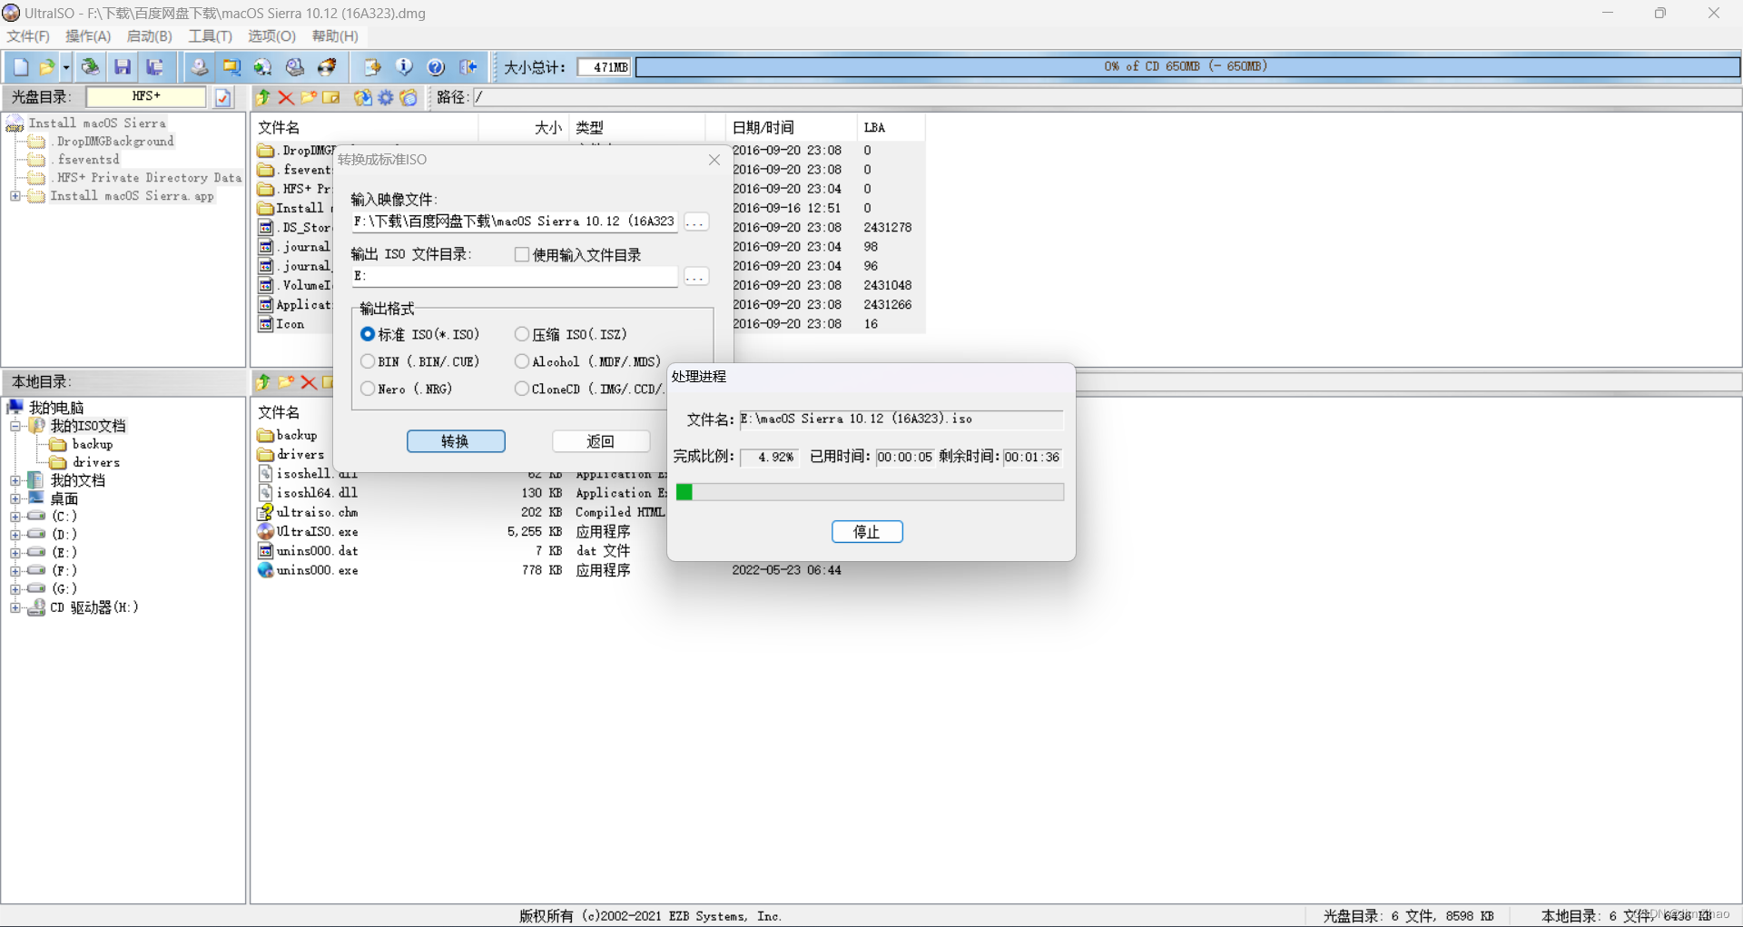Image resolution: width=1743 pixels, height=927 pixels.
Task: Click the Extract files icon in disc pane
Action: 362,97
